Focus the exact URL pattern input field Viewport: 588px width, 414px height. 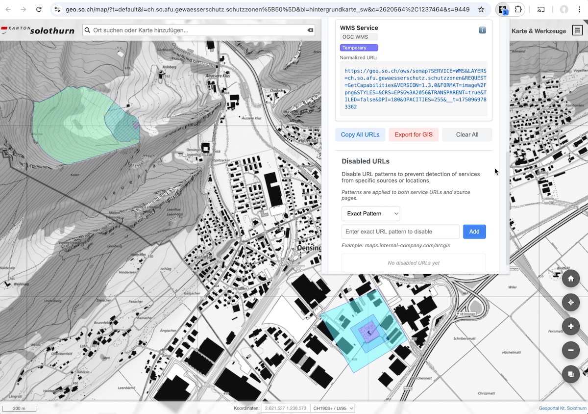pos(400,232)
